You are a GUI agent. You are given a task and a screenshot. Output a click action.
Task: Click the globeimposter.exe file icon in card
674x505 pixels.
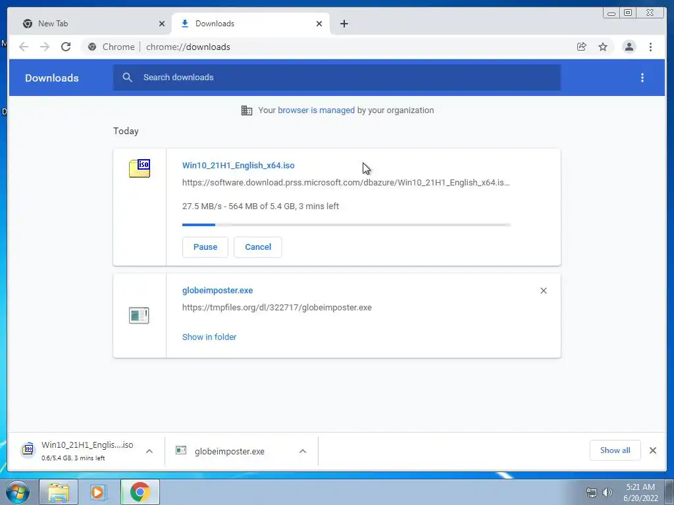[139, 316]
